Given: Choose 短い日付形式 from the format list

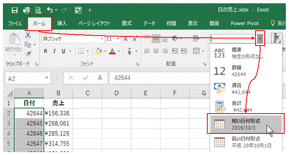Looking at the screenshot, I should click(x=246, y=124).
